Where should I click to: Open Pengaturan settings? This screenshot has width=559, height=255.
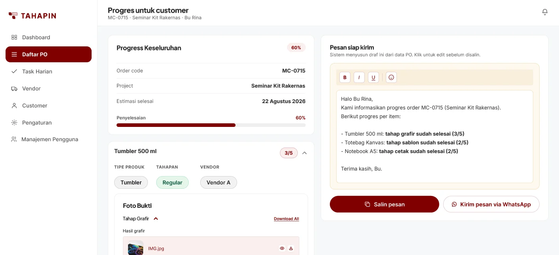click(48, 123)
